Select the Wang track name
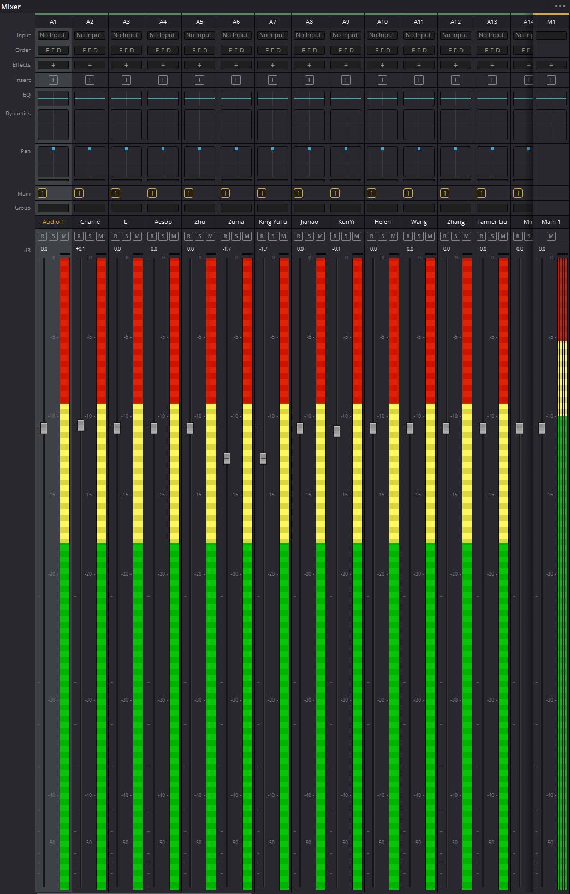The image size is (570, 894). click(419, 222)
